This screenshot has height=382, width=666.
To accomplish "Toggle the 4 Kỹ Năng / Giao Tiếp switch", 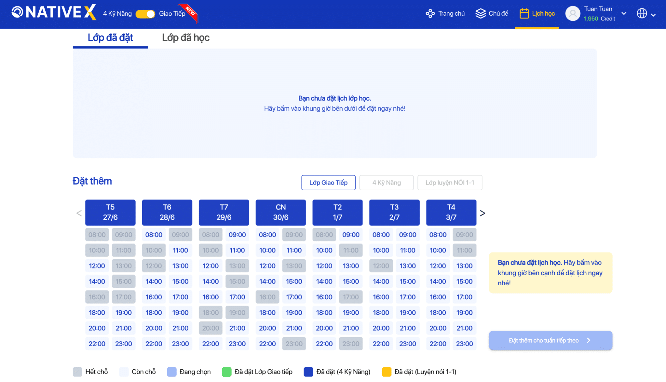I will click(x=145, y=14).
